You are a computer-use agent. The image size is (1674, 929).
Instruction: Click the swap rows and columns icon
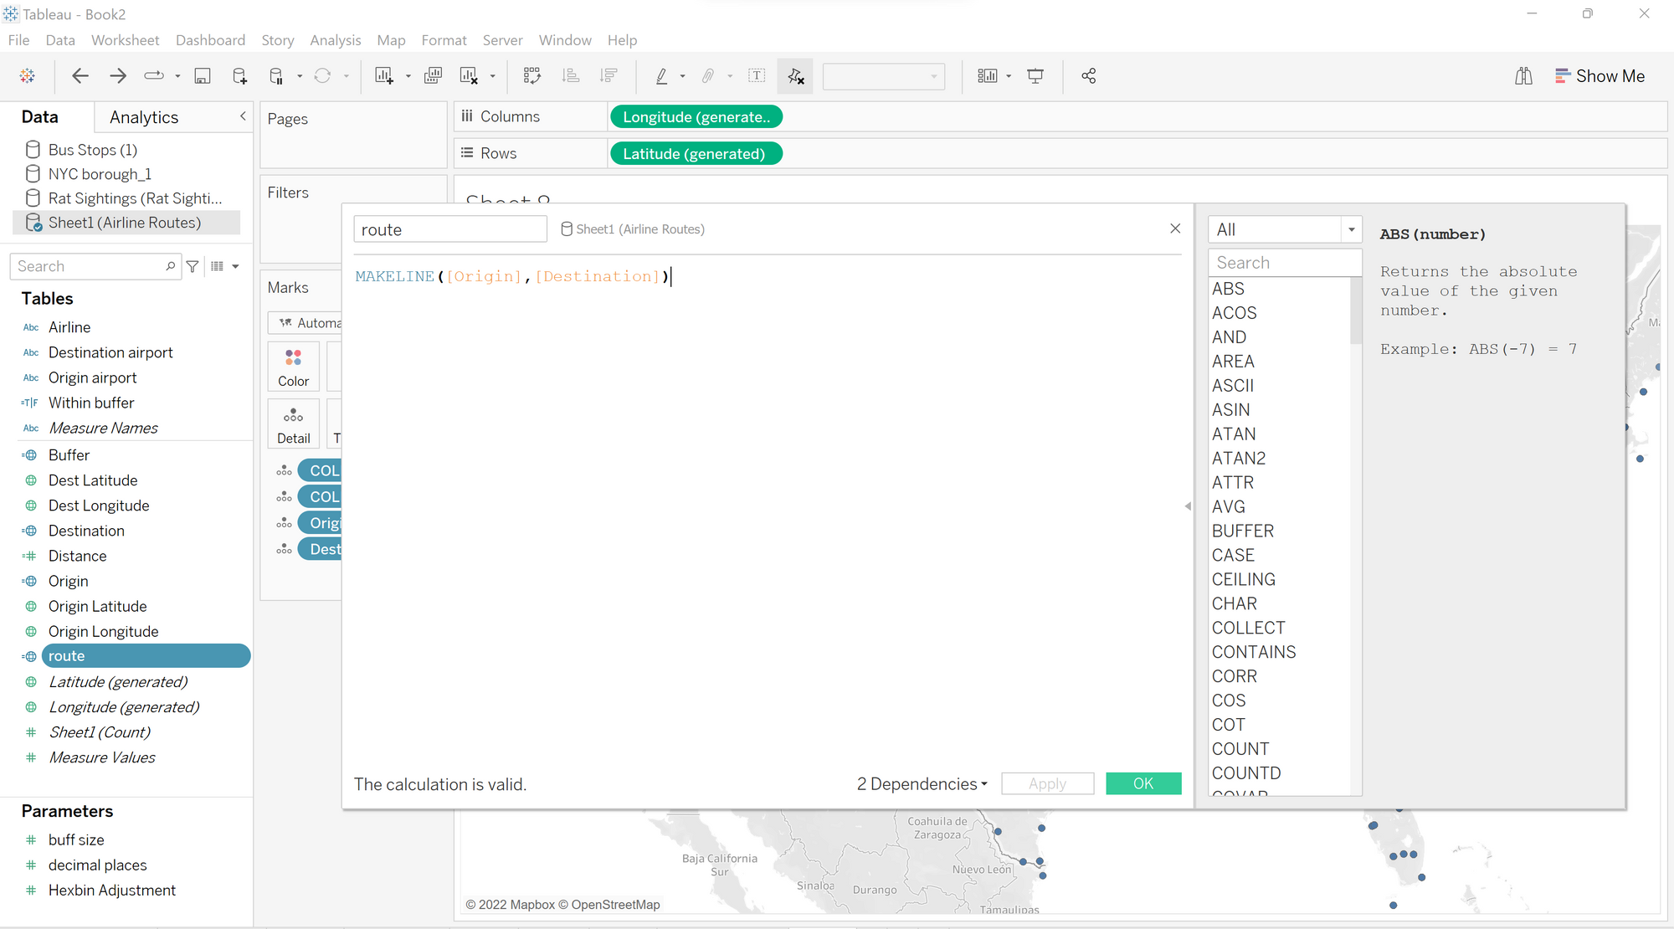pos(531,76)
